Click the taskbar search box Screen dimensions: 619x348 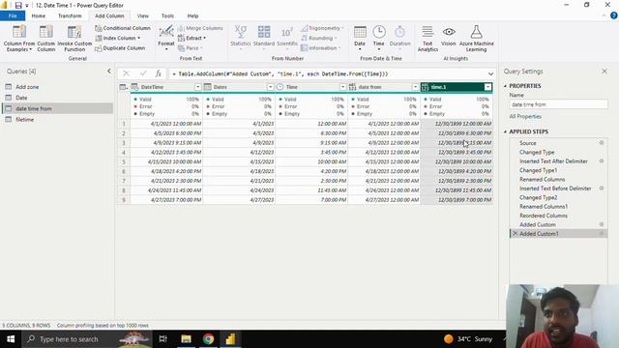(x=87, y=339)
